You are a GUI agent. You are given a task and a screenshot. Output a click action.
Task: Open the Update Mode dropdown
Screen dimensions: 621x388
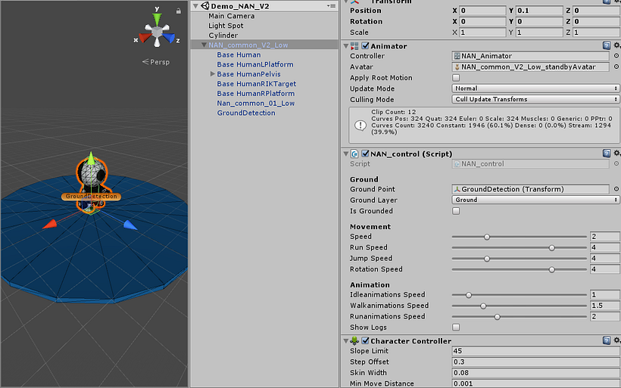[535, 88]
